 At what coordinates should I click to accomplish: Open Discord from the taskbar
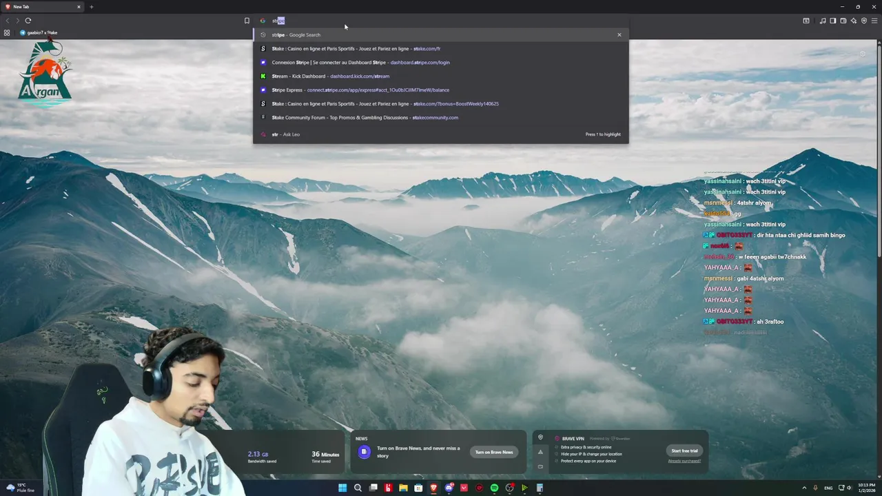[449, 488]
